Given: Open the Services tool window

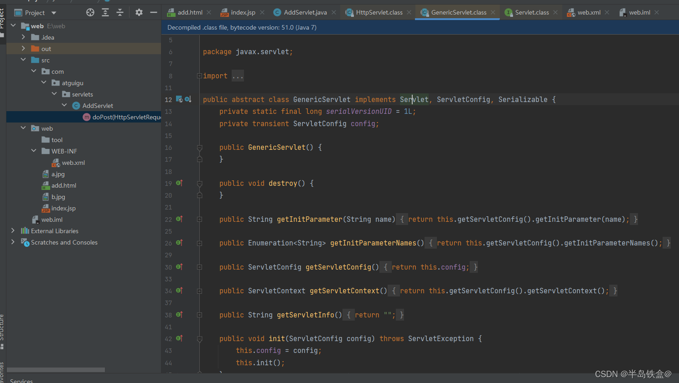Looking at the screenshot, I should pos(21,381).
